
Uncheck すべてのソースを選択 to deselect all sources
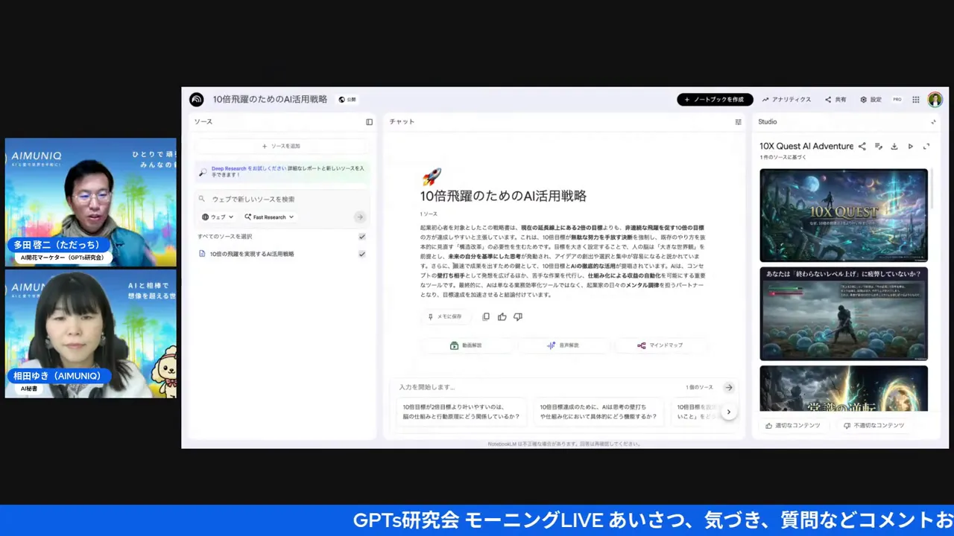362,236
